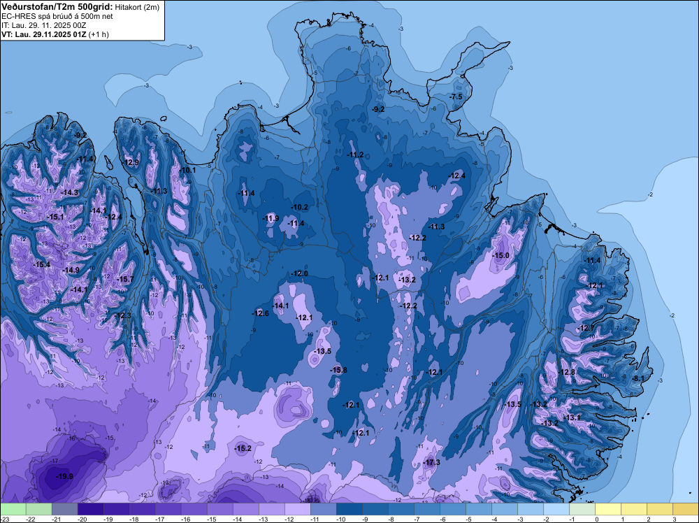The height and width of the screenshot is (523, 699).
Task: Select the -15.1 temperature value
Action: [x=55, y=217]
